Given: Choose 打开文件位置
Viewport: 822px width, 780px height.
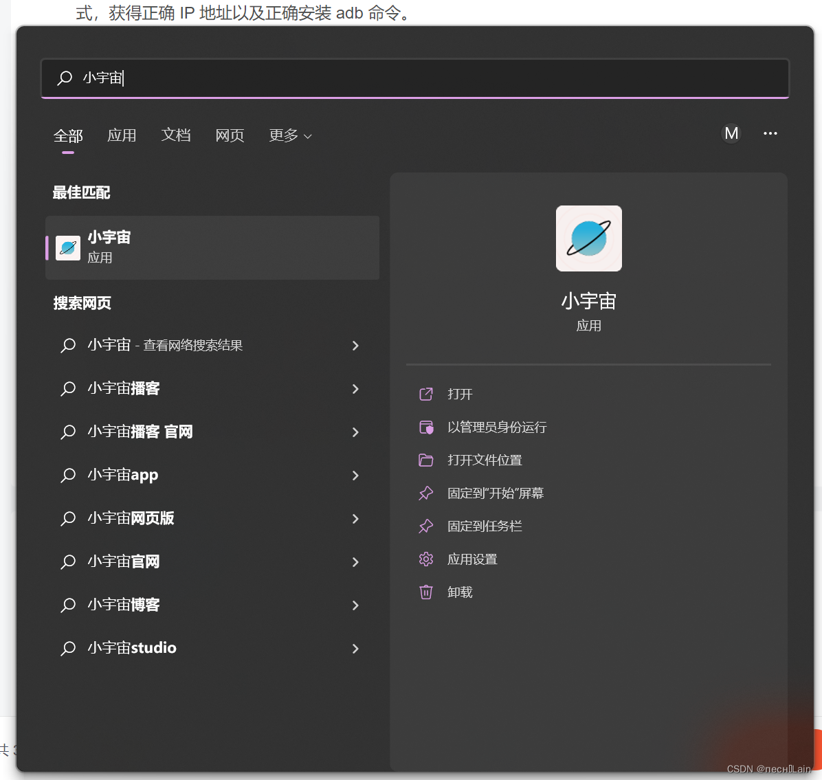Looking at the screenshot, I should (485, 460).
